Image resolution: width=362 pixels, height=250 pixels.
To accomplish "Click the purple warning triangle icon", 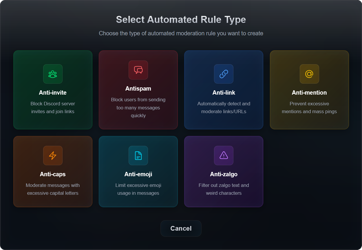I will [224, 156].
